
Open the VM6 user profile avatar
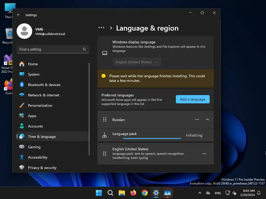[24, 31]
